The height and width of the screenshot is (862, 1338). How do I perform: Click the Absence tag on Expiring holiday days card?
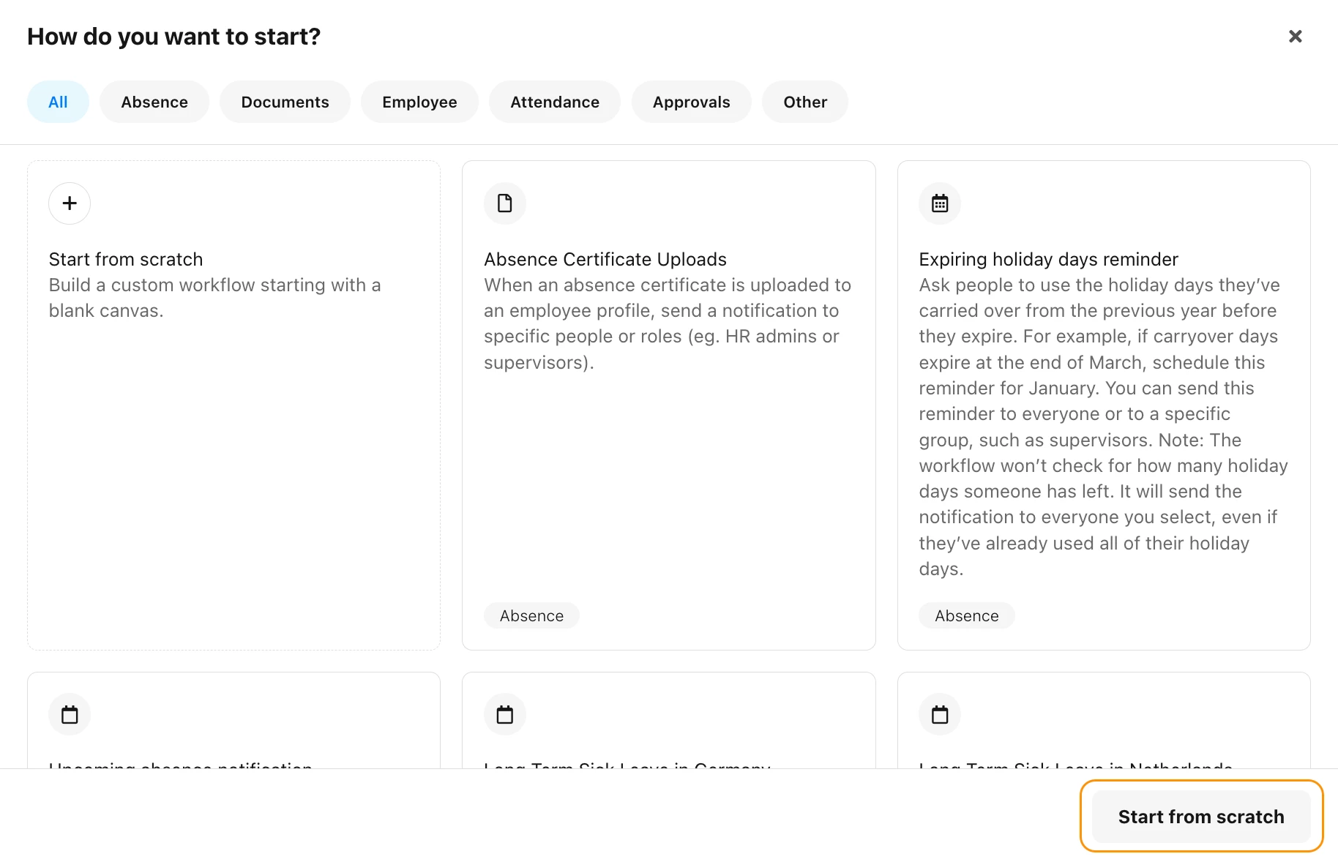click(x=967, y=615)
